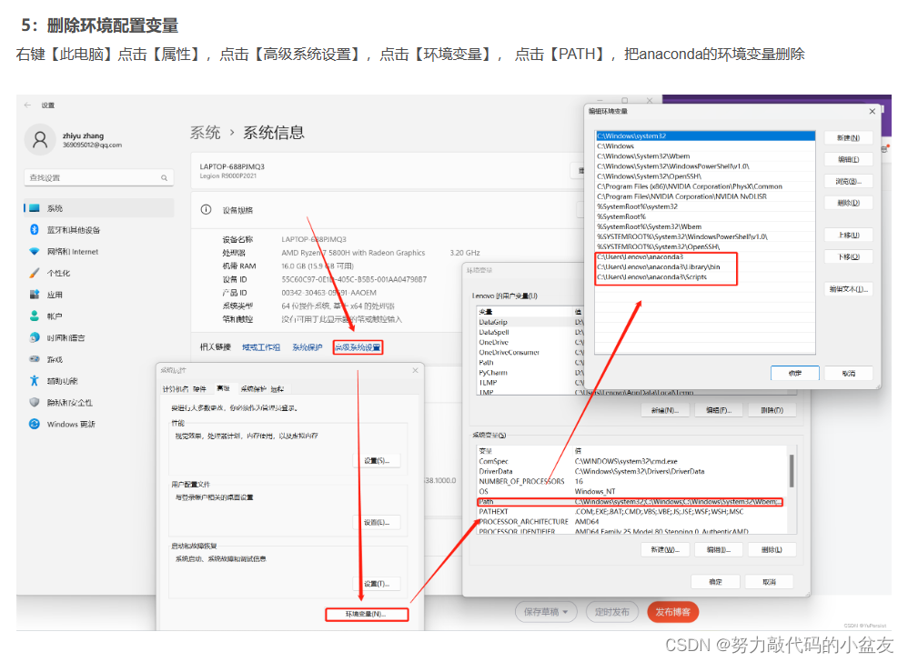The width and height of the screenshot is (908, 662).
Task: Click 设置(S)... under 性能 section
Action: [377, 461]
